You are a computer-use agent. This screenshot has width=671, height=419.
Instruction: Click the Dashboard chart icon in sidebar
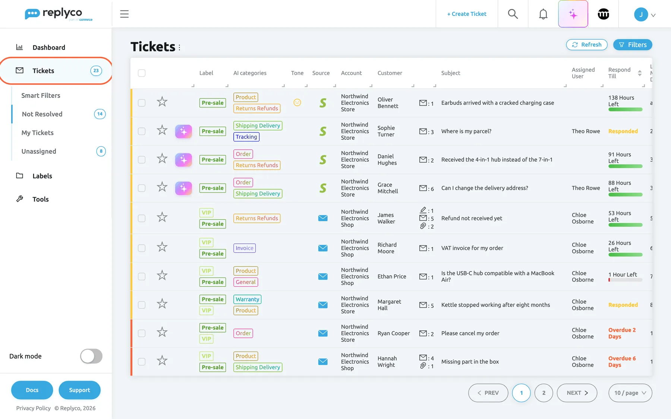tap(20, 47)
